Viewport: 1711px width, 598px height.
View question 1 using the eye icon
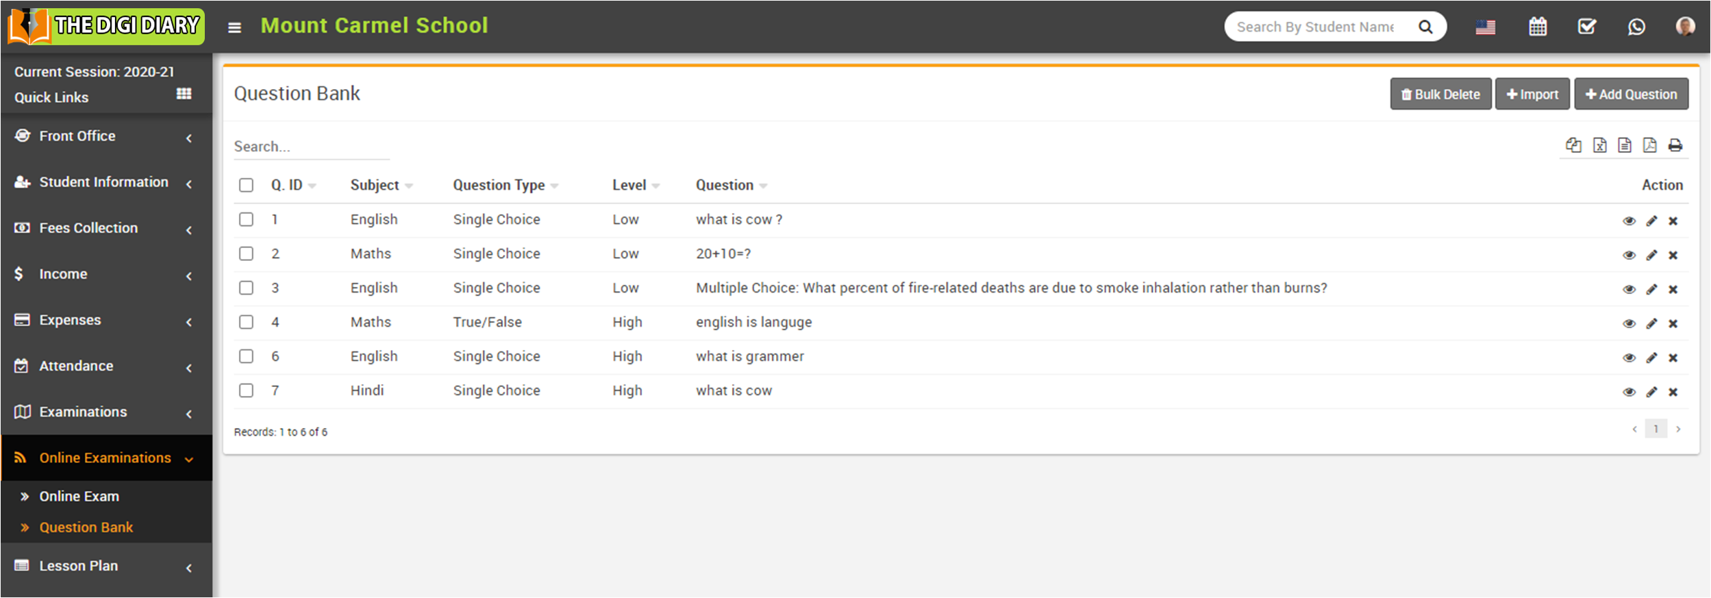coord(1629,221)
